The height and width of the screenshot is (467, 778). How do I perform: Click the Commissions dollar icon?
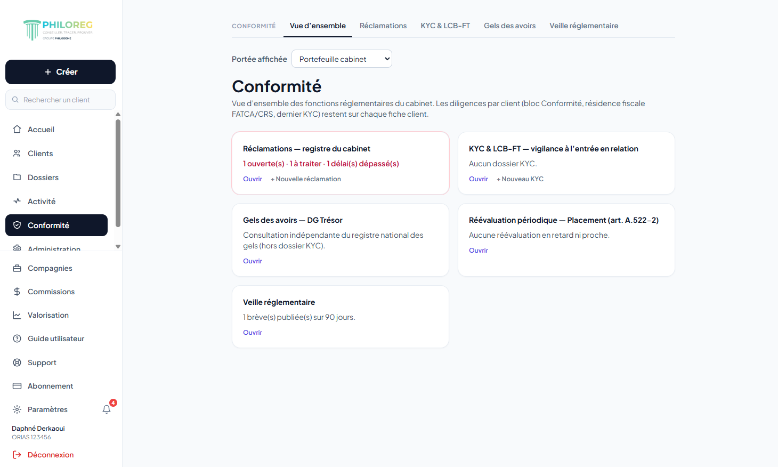pyautogui.click(x=17, y=292)
